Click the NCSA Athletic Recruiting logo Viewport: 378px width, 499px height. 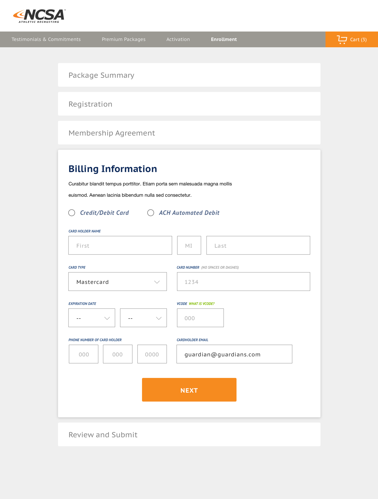pos(39,16)
